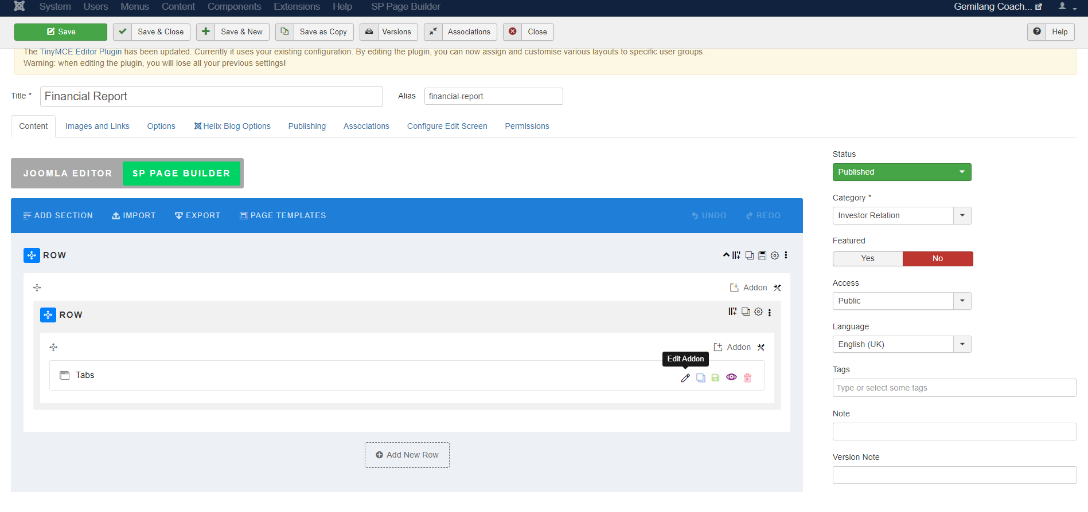The image size is (1088, 512).
Task: Click the Alias input field
Action: point(494,96)
